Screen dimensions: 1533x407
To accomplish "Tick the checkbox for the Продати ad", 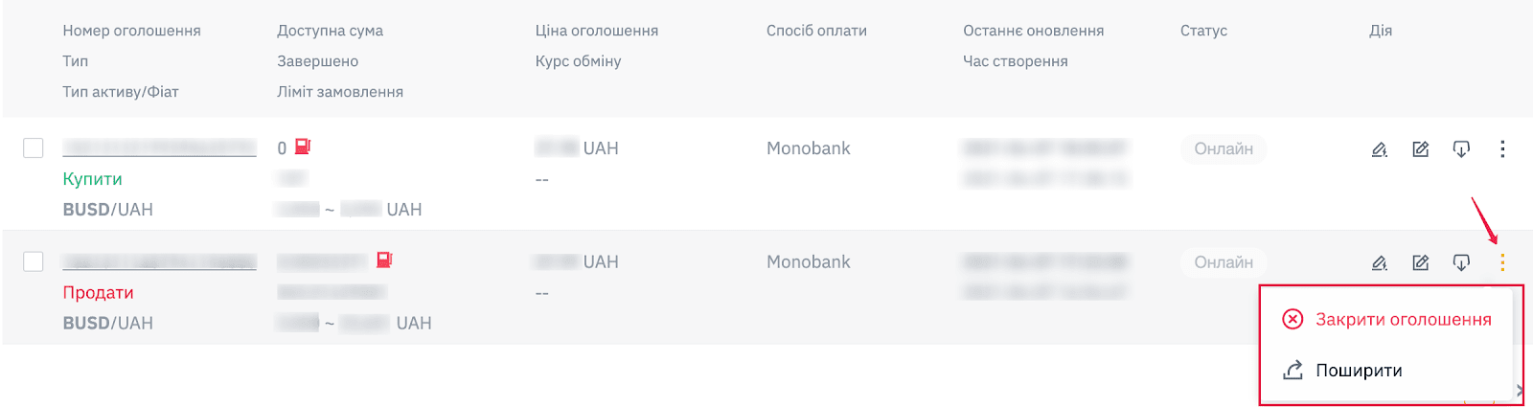I will coord(34,261).
